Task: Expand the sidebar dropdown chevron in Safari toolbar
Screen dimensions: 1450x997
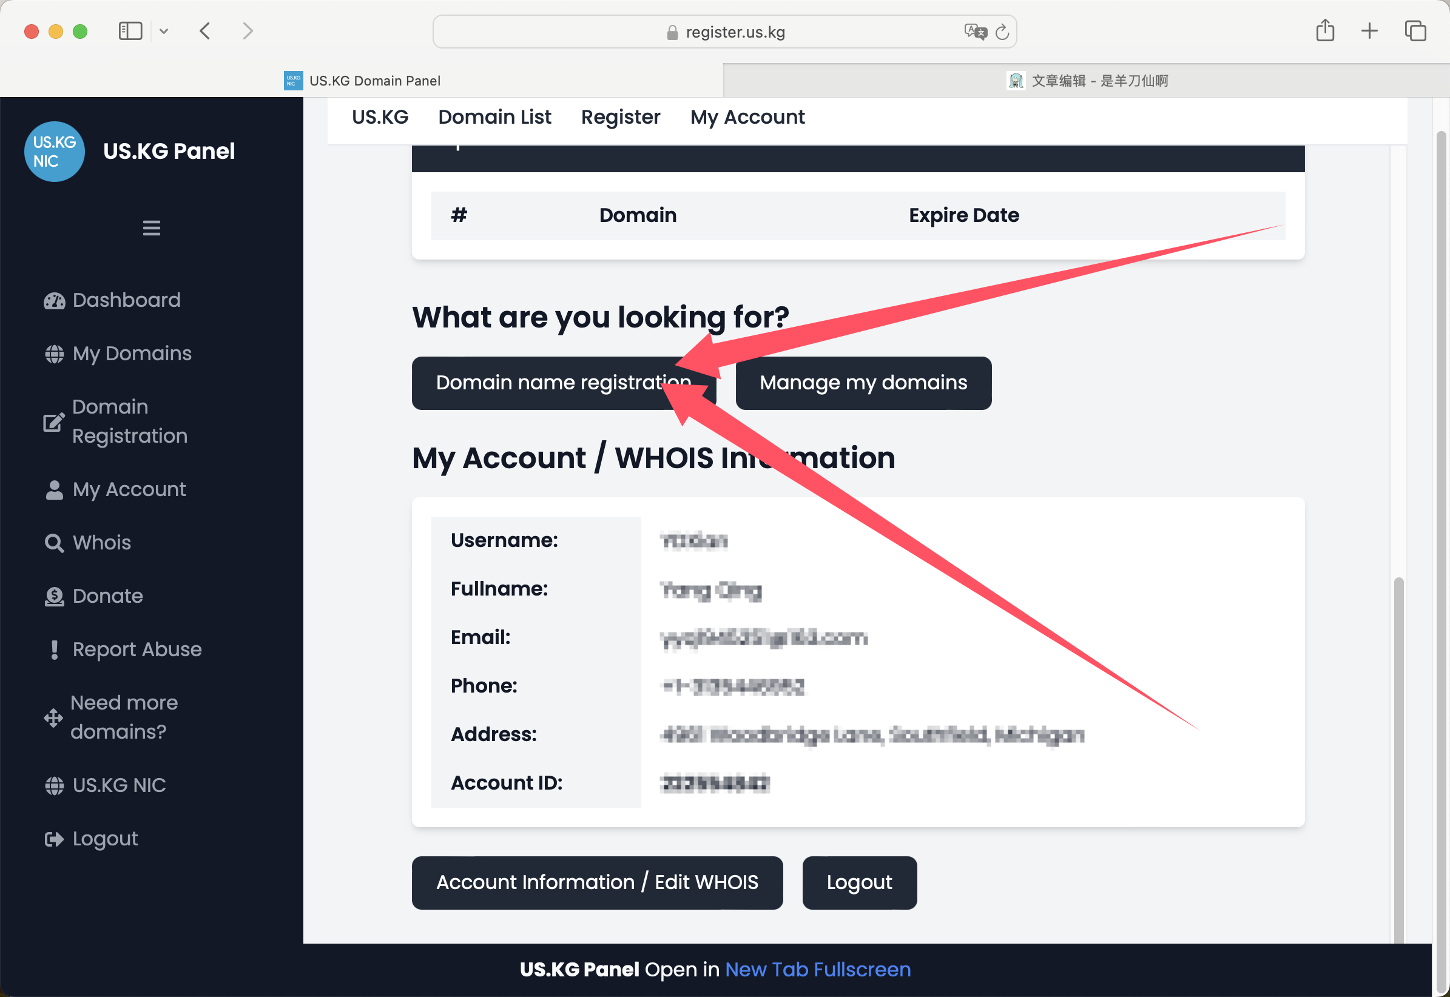Action: [x=164, y=30]
